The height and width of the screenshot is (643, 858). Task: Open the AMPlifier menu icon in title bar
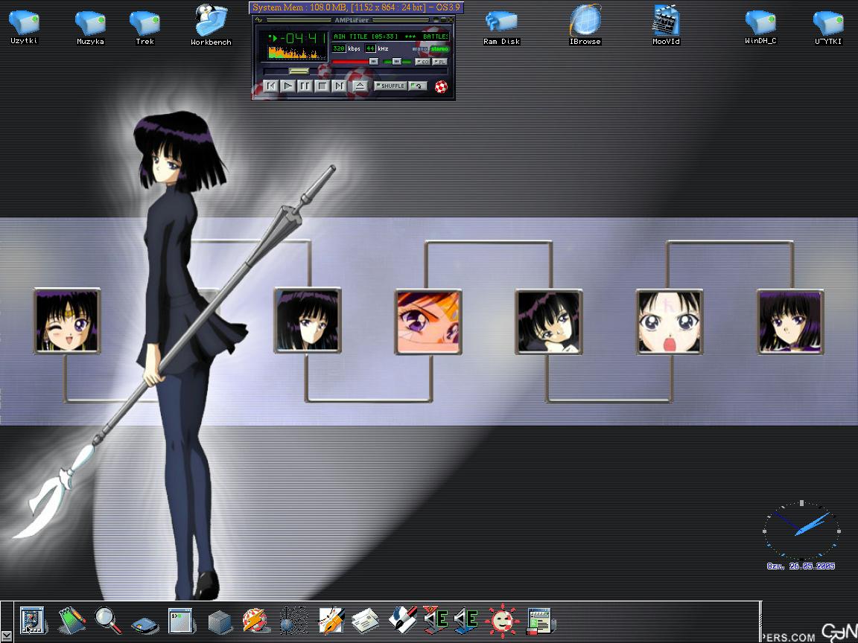(x=259, y=19)
